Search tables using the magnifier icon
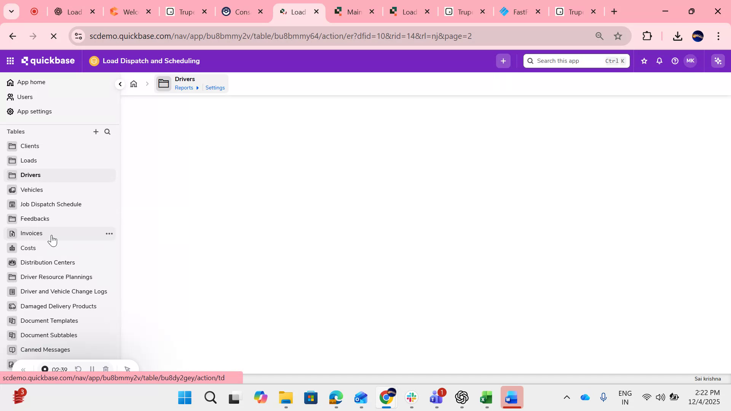731x411 pixels. tap(107, 132)
